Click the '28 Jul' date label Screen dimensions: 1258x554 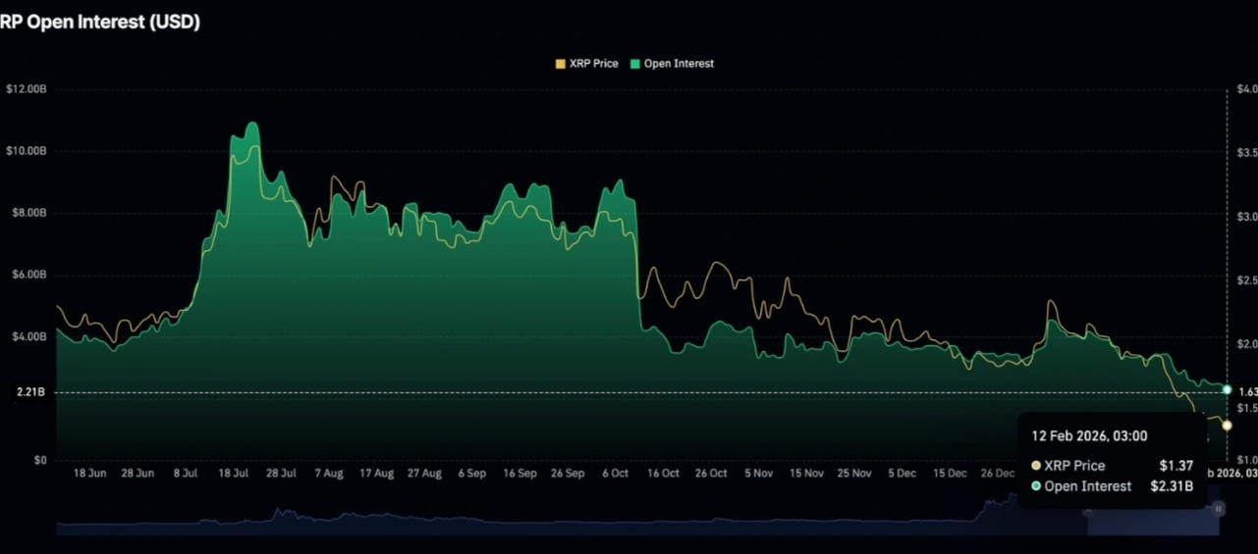pos(281,474)
